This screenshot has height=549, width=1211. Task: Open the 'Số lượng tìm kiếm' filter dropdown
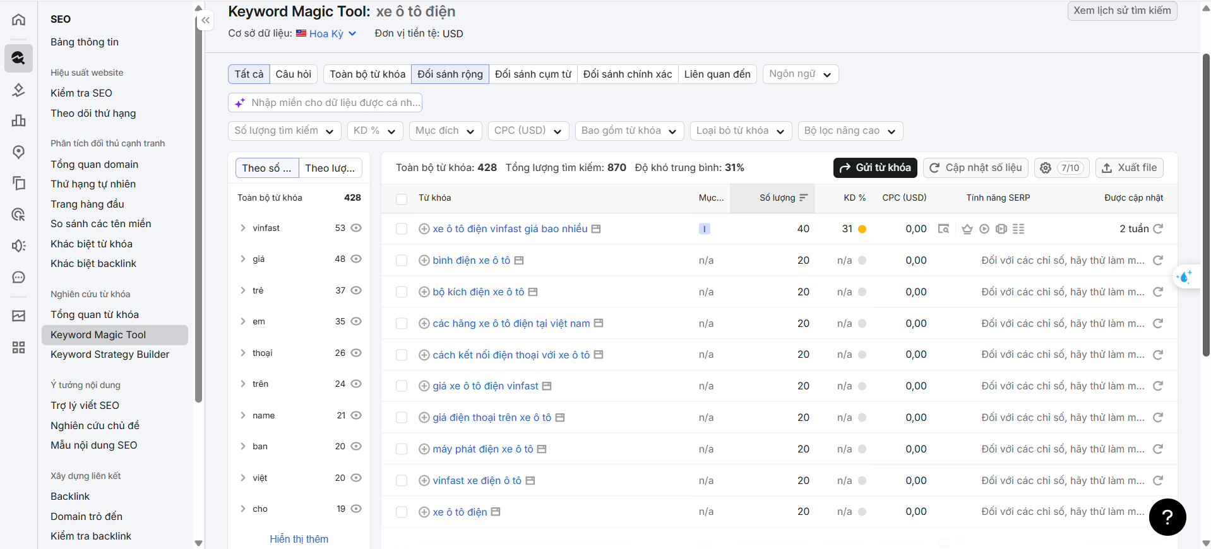[284, 131]
